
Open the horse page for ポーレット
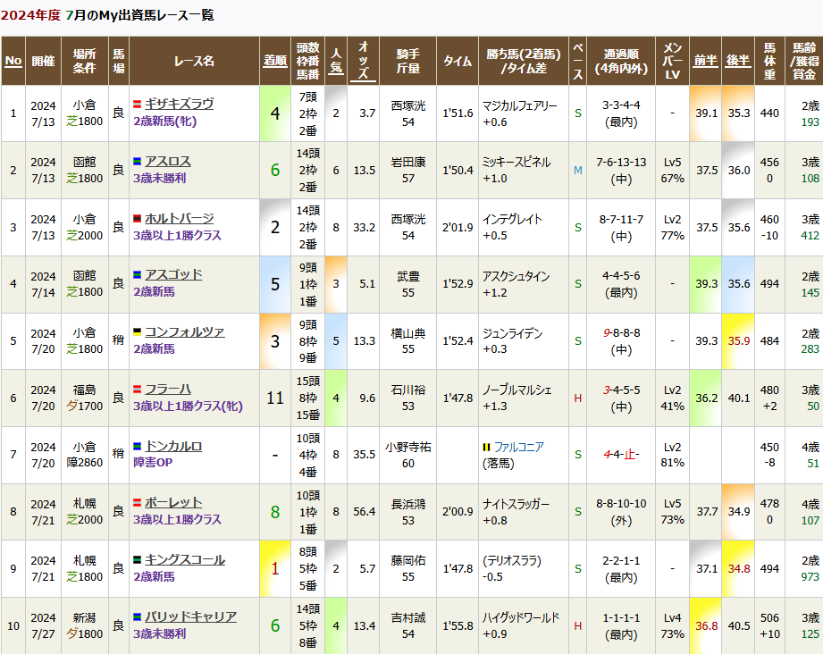click(x=173, y=503)
